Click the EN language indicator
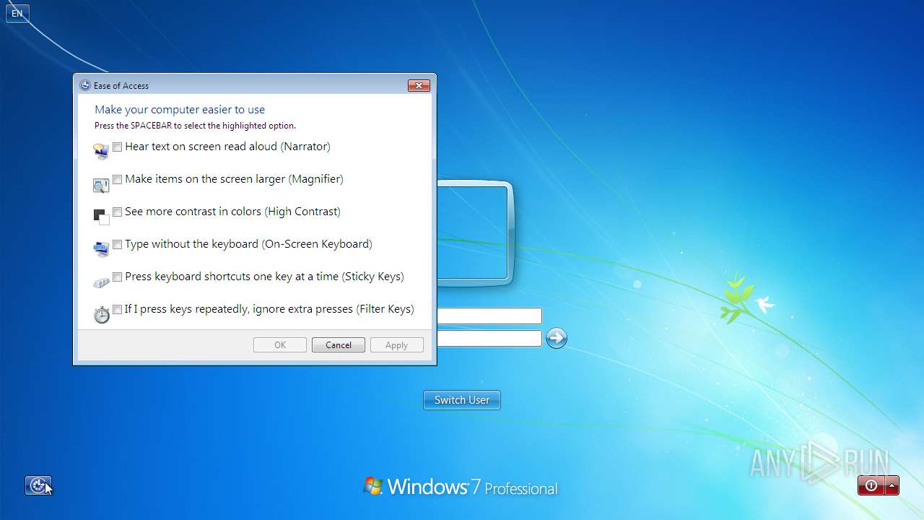This screenshot has height=520, width=924. [17, 13]
